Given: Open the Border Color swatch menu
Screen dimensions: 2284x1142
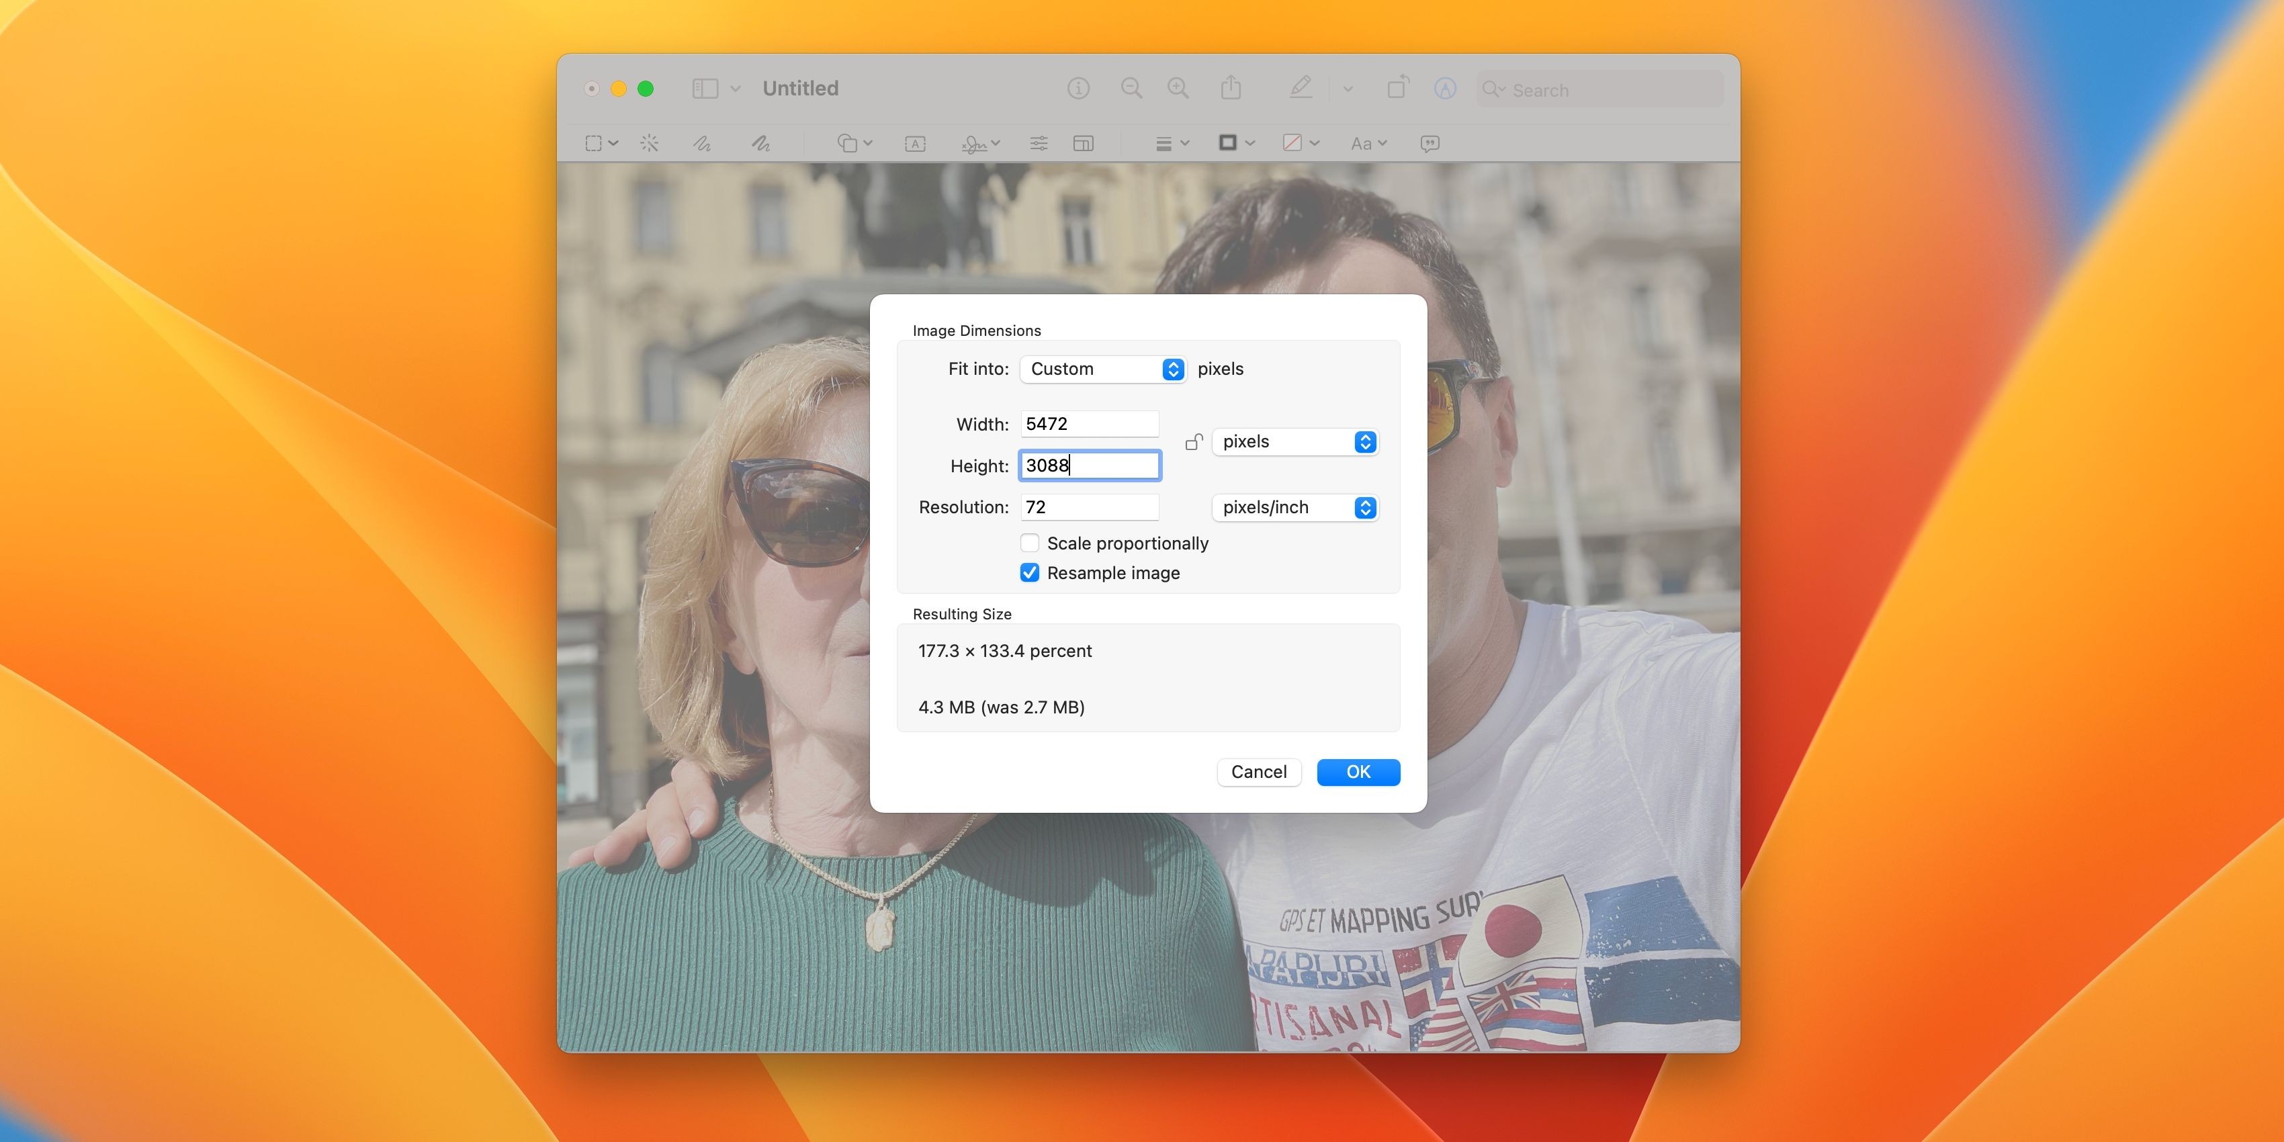Looking at the screenshot, I should click(1237, 142).
